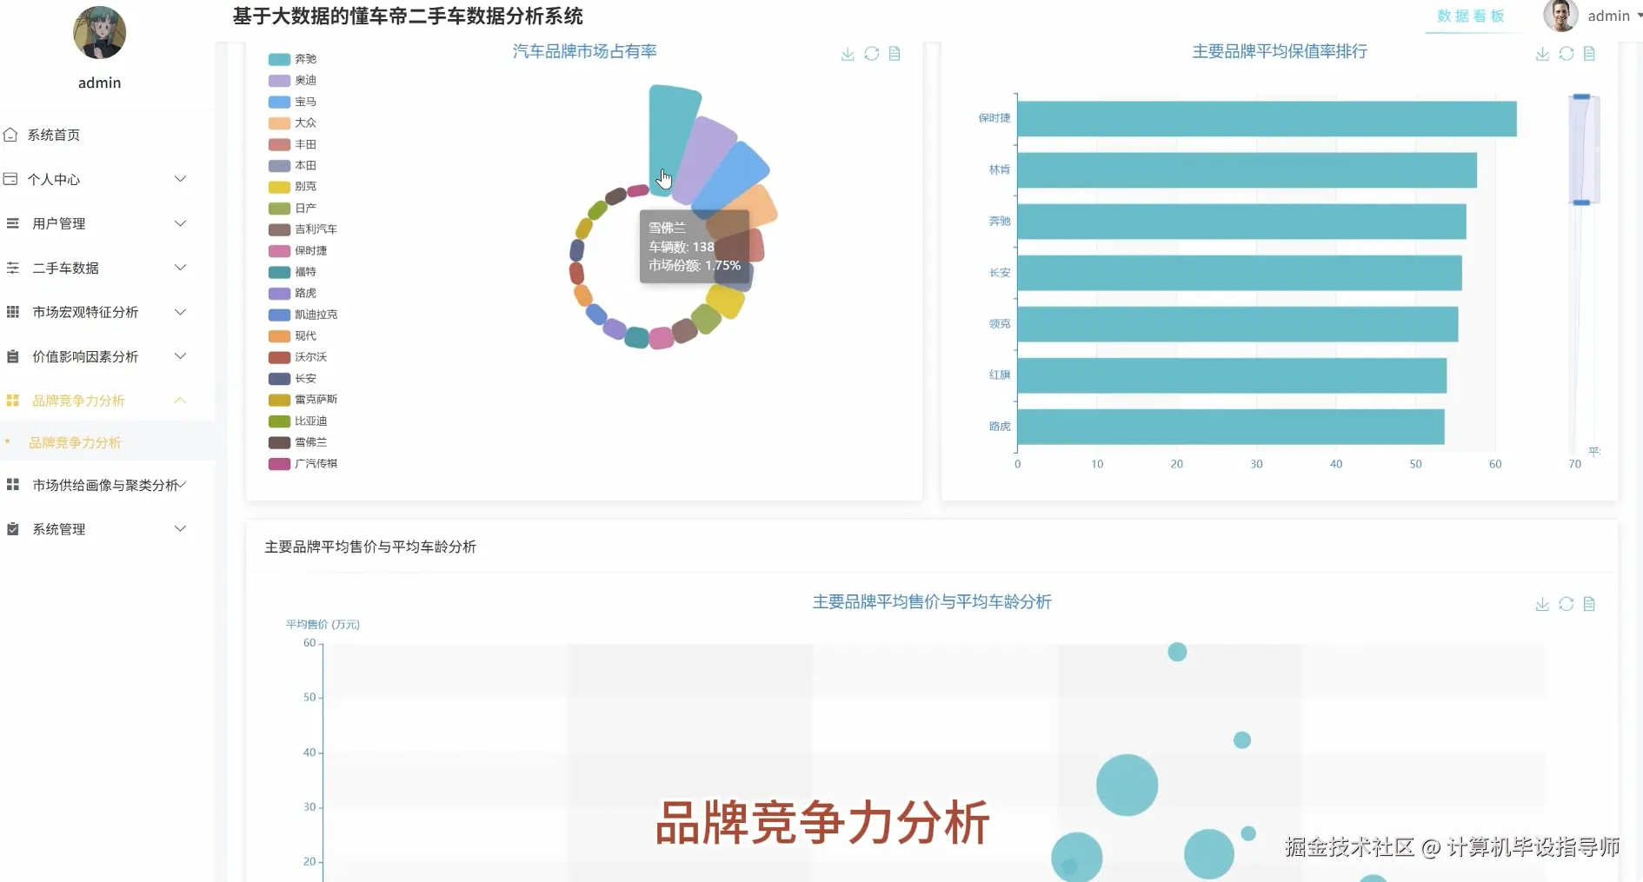Click the 市场供给画像与聚类分析 icon
1643x882 pixels.
click(x=13, y=485)
